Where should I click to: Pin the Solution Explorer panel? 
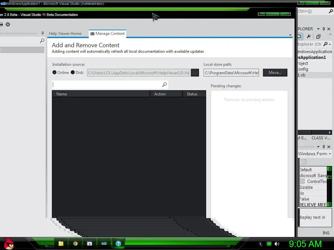point(324,29)
